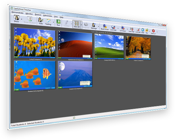
Task: Expand the View All dropdown arrow
Action: 81,25
